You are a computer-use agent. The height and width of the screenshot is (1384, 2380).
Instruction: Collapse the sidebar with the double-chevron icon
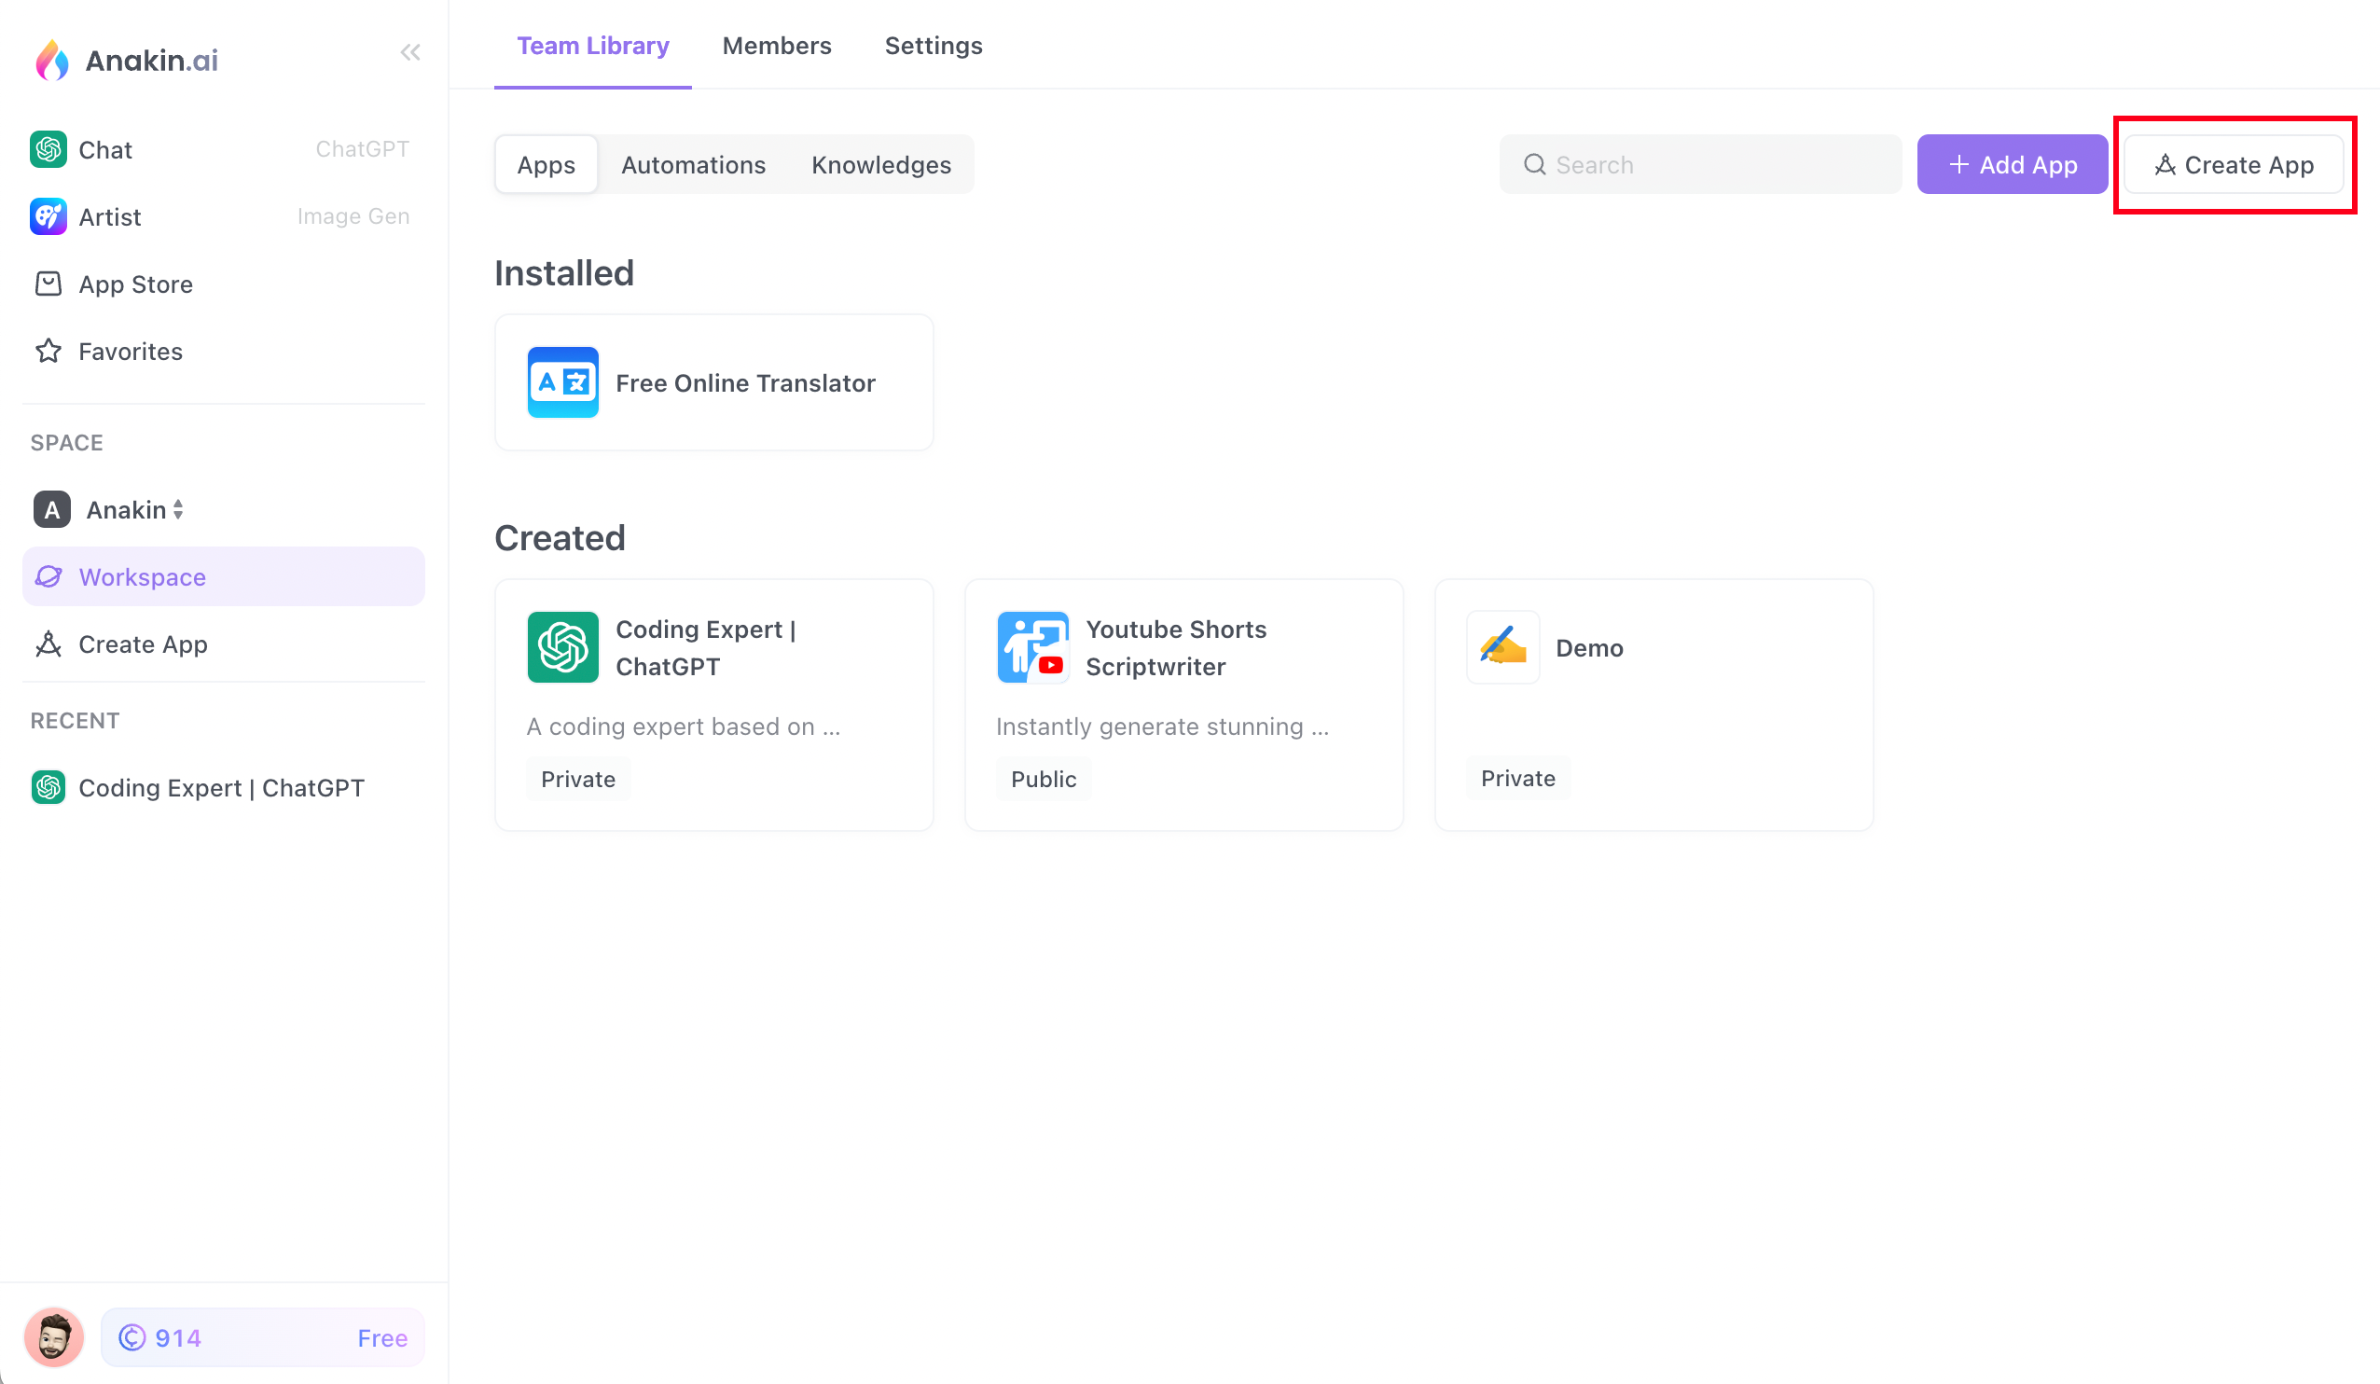point(410,53)
